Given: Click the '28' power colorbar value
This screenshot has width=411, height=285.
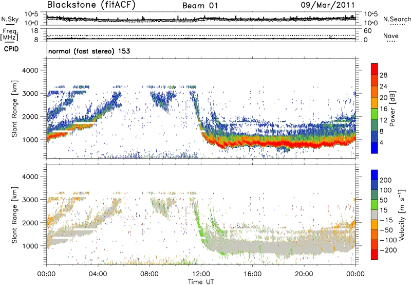Looking at the screenshot, I should point(383,75).
